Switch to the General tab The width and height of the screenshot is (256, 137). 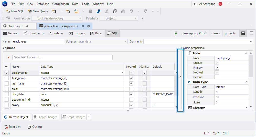tap(11, 33)
